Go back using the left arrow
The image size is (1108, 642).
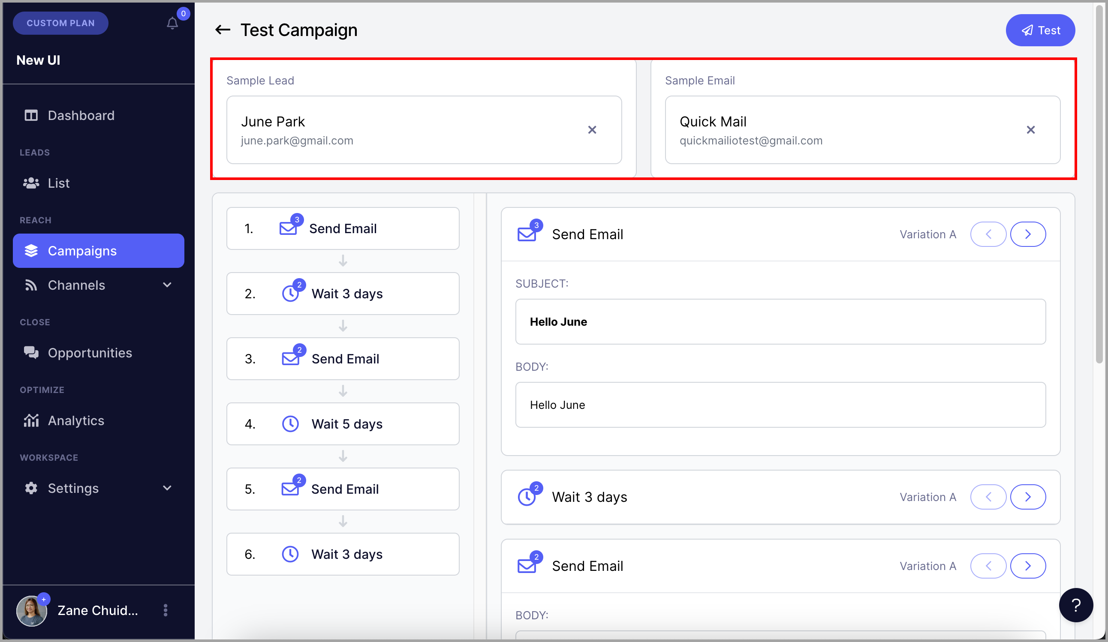(x=223, y=30)
